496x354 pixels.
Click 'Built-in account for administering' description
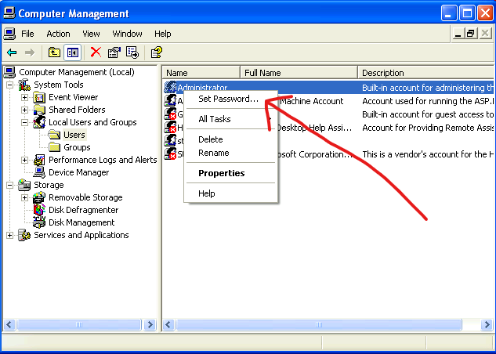click(x=428, y=88)
